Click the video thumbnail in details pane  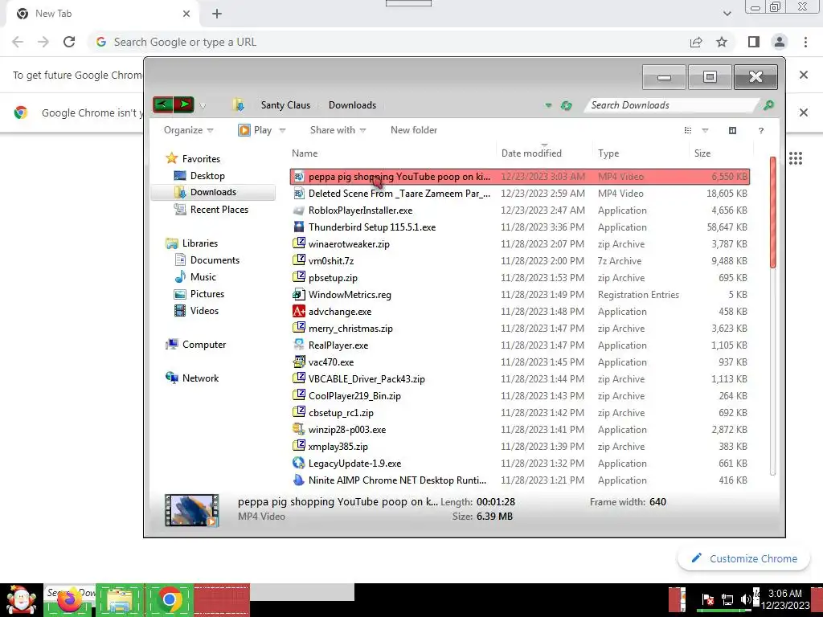coord(191,510)
